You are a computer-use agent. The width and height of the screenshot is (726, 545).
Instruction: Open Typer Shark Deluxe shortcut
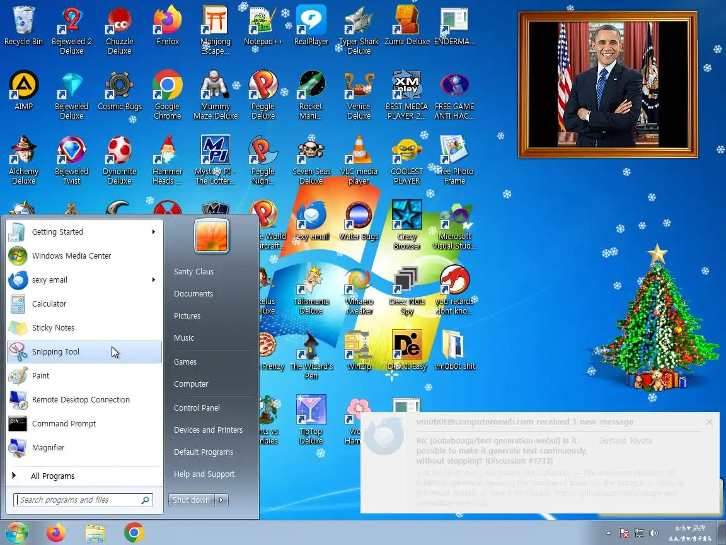[359, 30]
